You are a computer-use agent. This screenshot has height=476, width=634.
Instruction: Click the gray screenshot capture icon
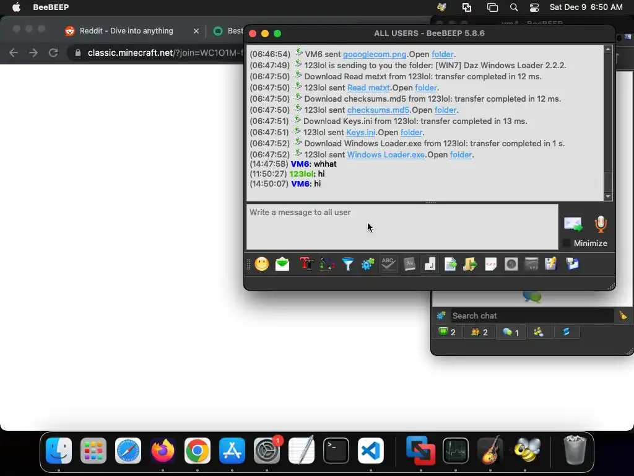[511, 264]
